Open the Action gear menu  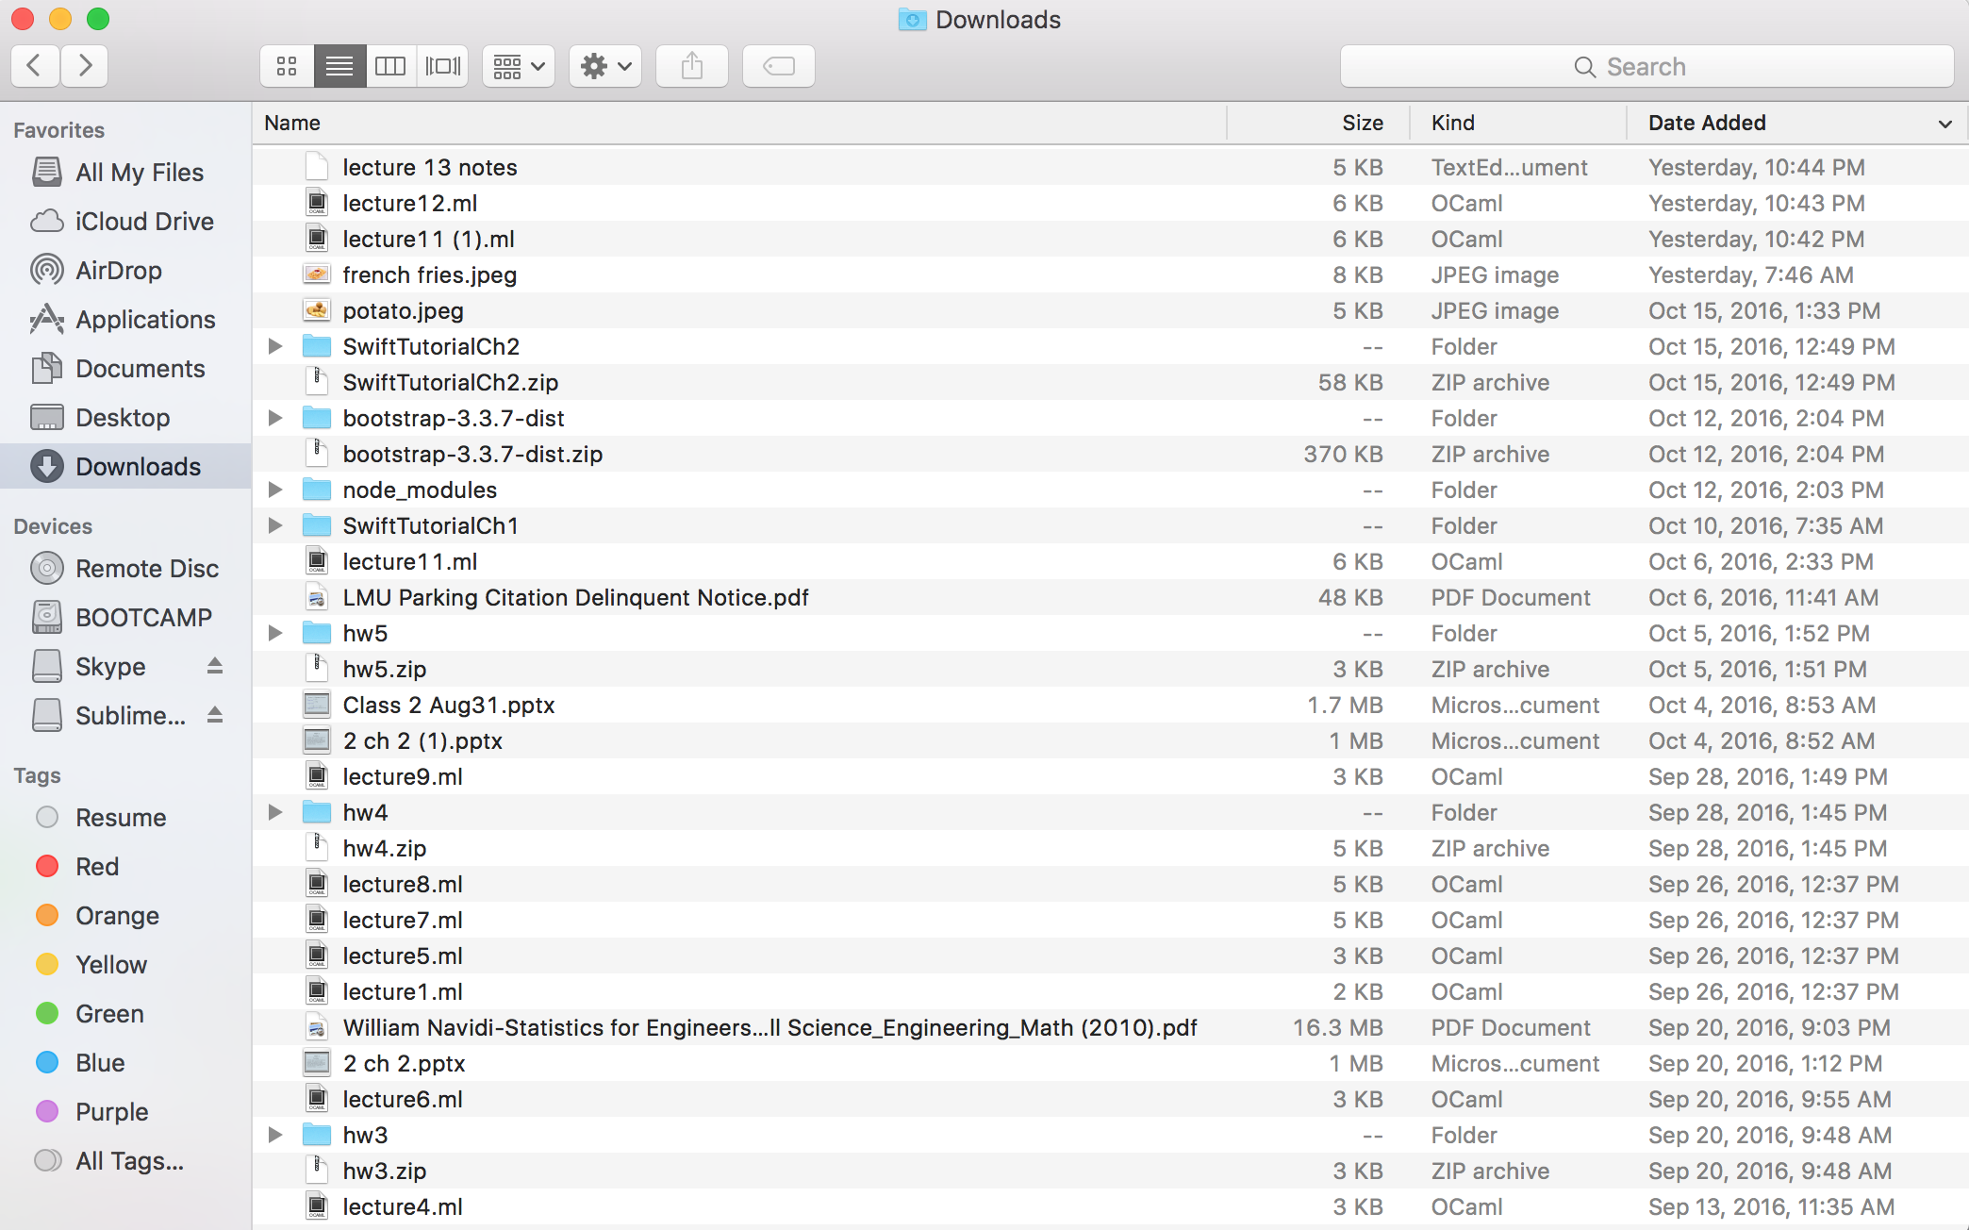coord(605,66)
